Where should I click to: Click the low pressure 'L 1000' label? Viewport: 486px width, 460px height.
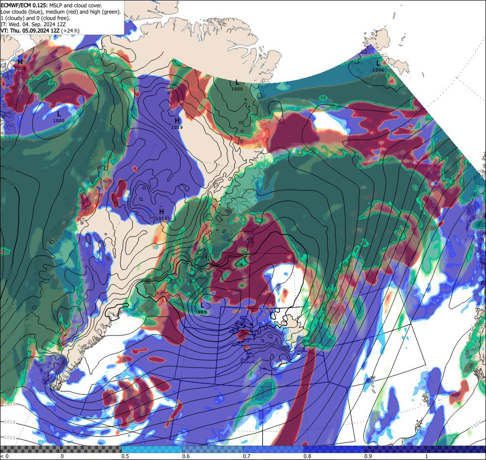pyautogui.click(x=59, y=117)
